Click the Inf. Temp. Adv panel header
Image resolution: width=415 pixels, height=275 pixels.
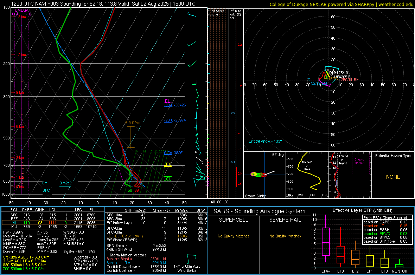pos(236,14)
